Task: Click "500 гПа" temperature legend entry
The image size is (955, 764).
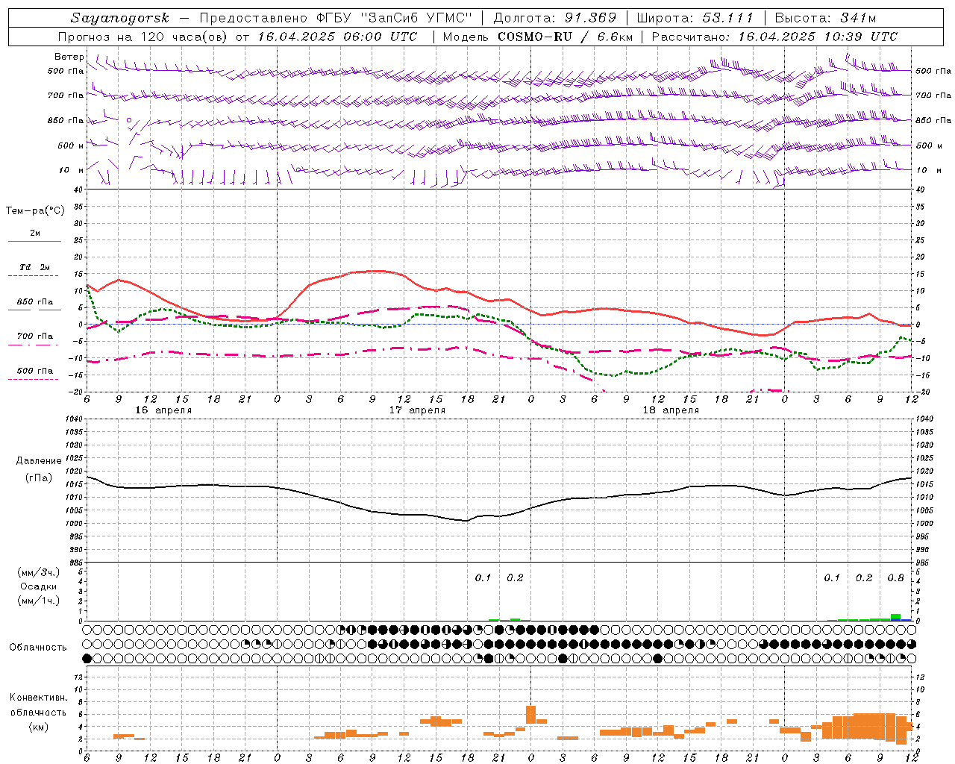Action: 35,370
